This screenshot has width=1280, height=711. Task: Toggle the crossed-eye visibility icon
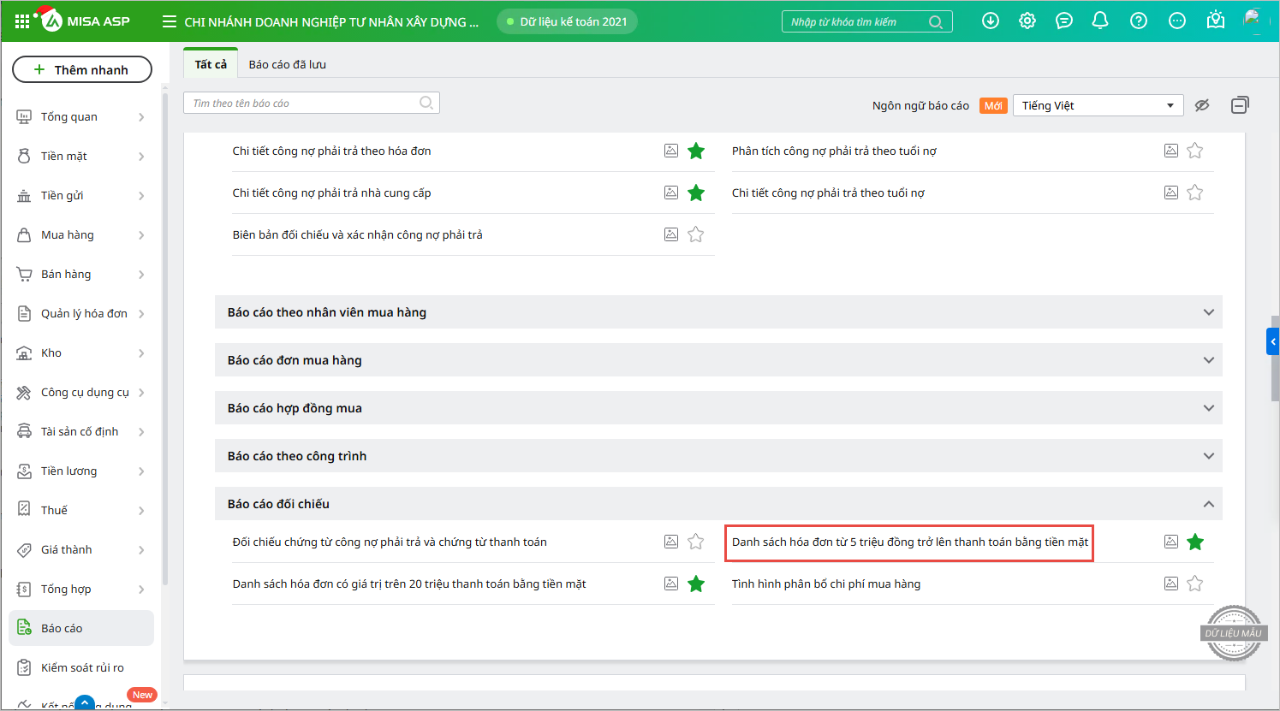(x=1202, y=105)
